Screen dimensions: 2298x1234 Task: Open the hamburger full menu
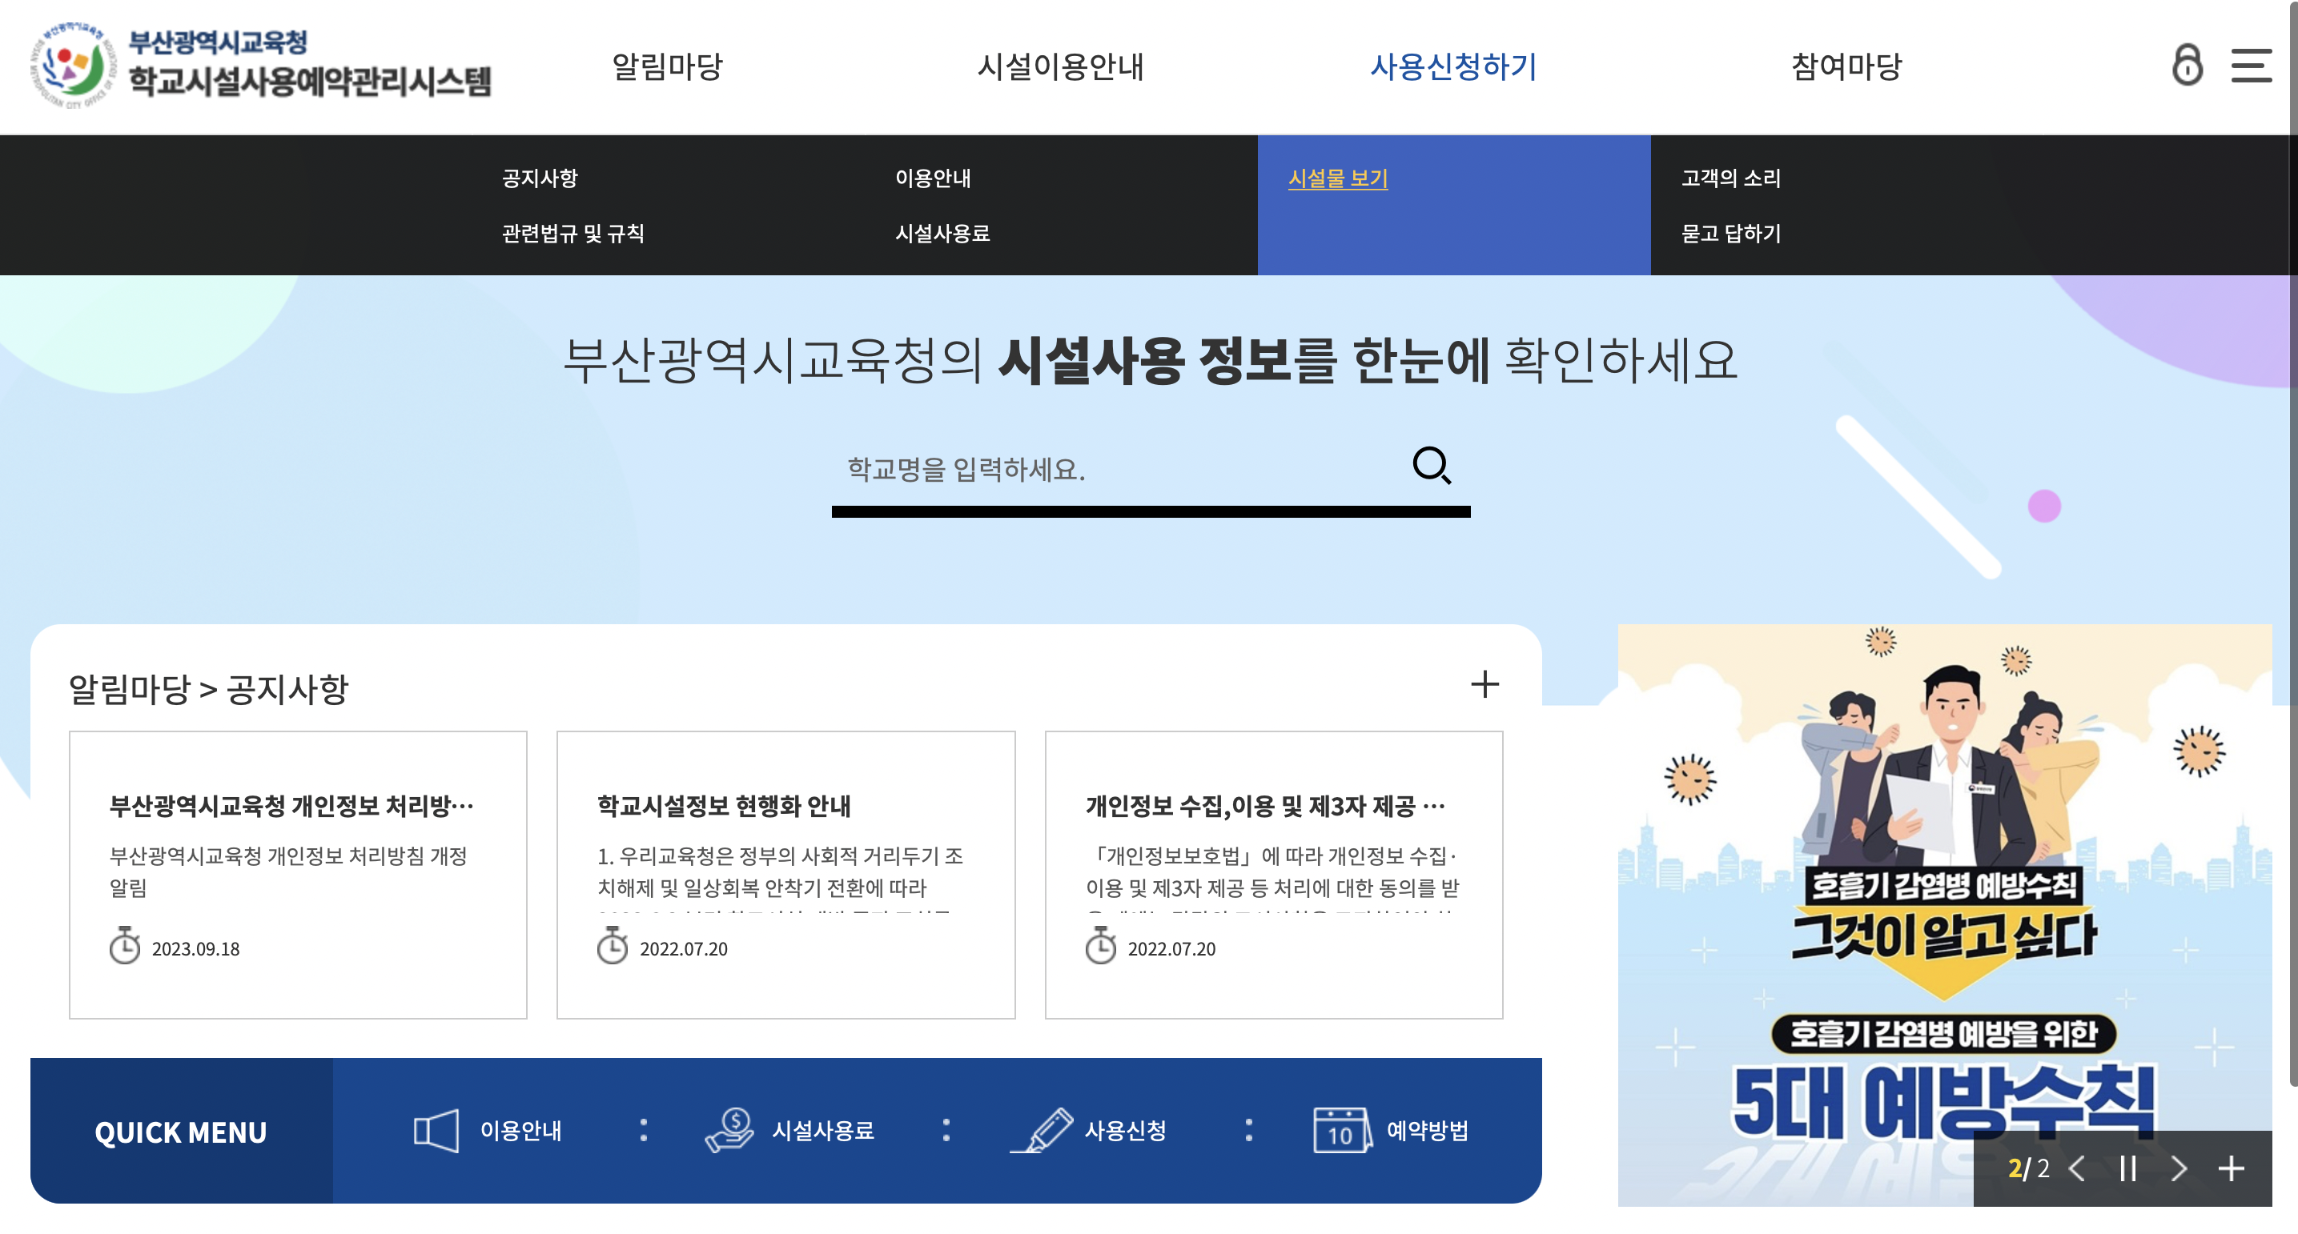point(2250,65)
